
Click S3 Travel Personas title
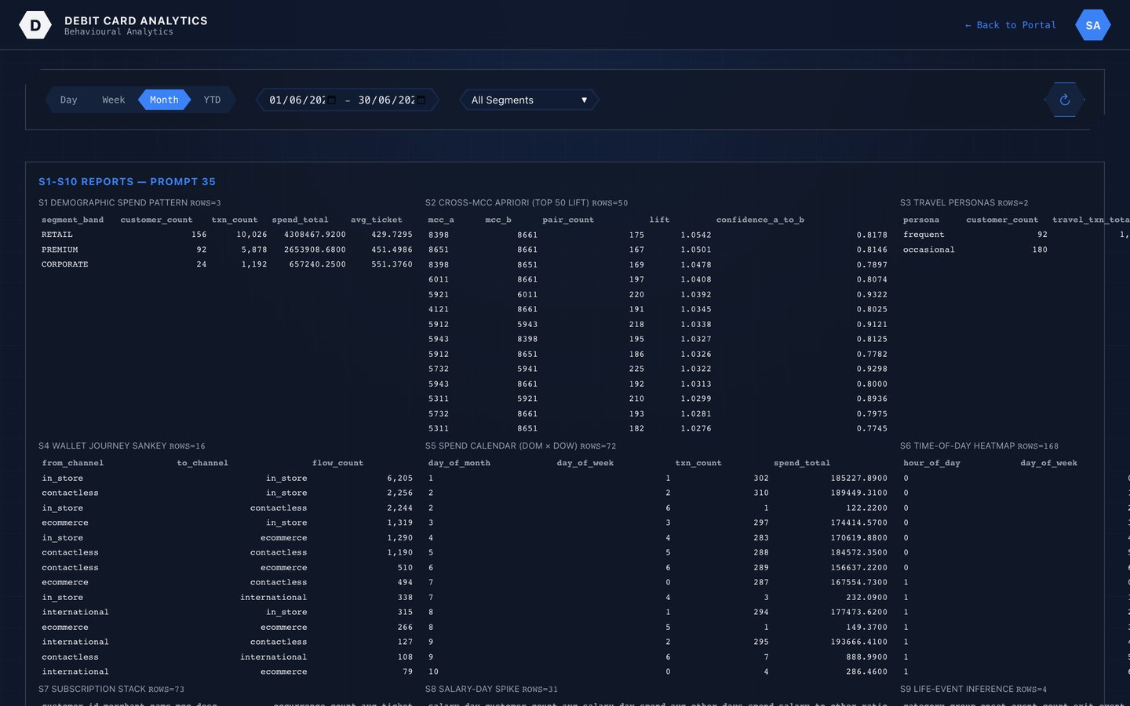point(964,202)
